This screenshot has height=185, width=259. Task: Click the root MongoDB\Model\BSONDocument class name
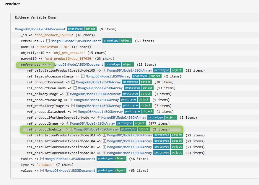click(x=40, y=29)
